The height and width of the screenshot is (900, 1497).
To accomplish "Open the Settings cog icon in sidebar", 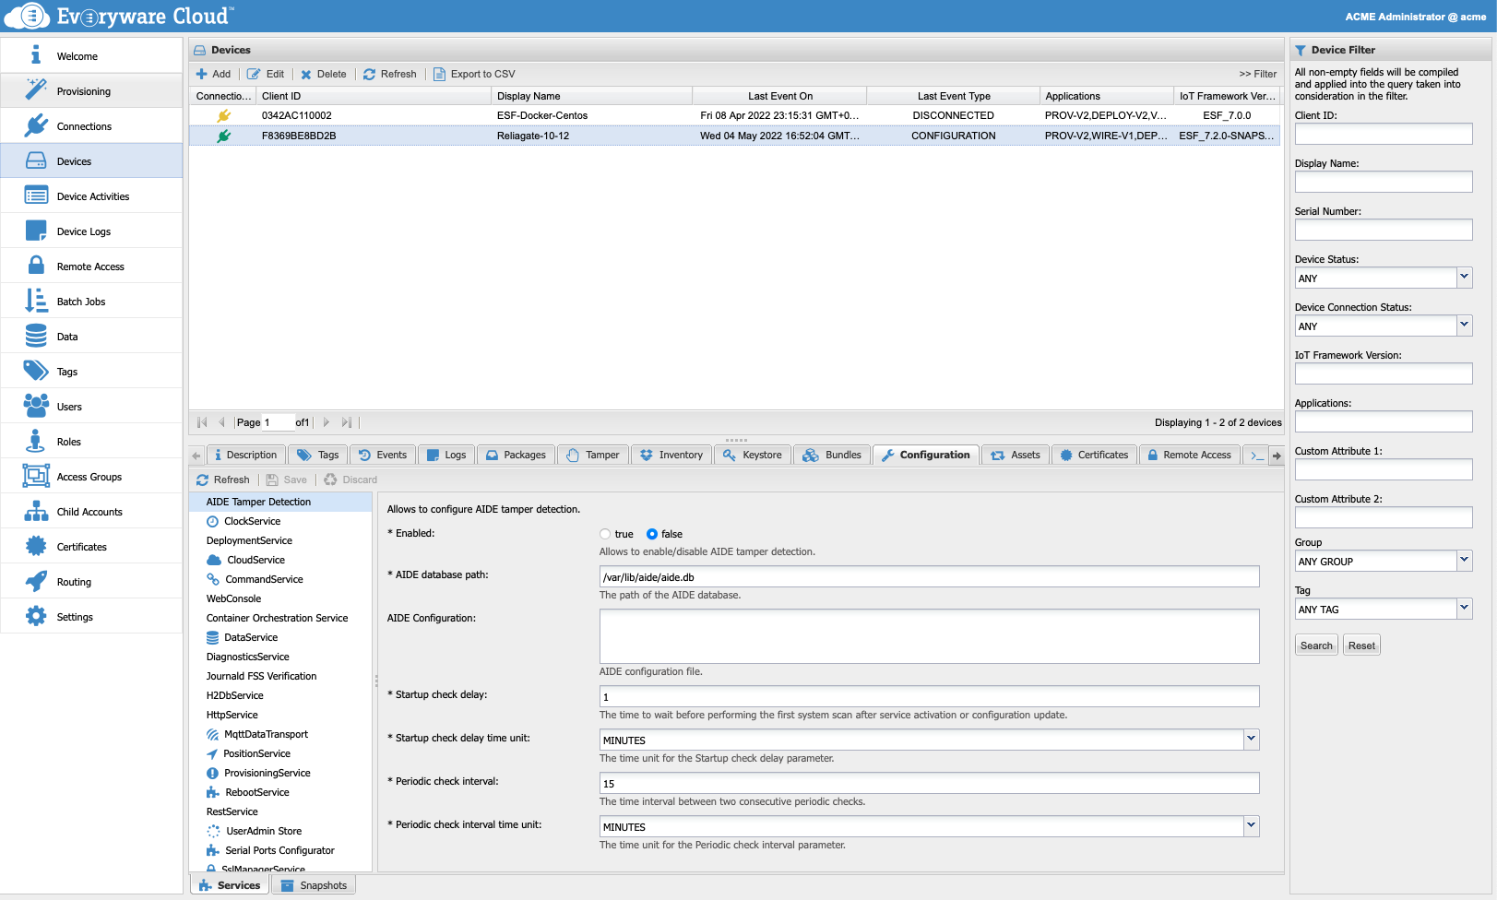I will click(35, 616).
